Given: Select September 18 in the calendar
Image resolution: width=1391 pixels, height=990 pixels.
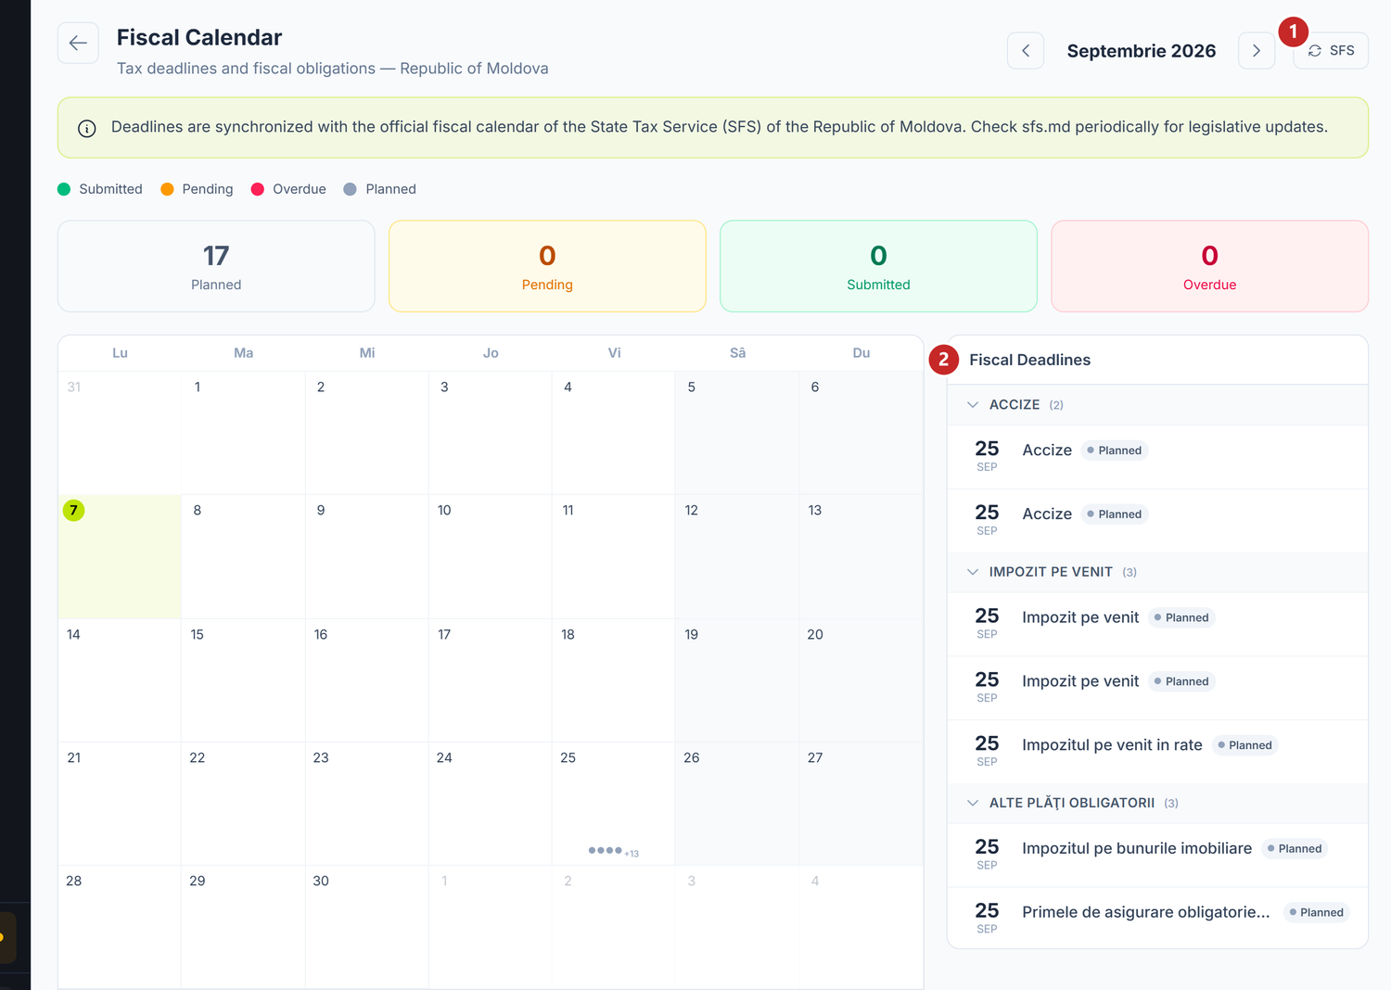Looking at the screenshot, I should [614, 680].
